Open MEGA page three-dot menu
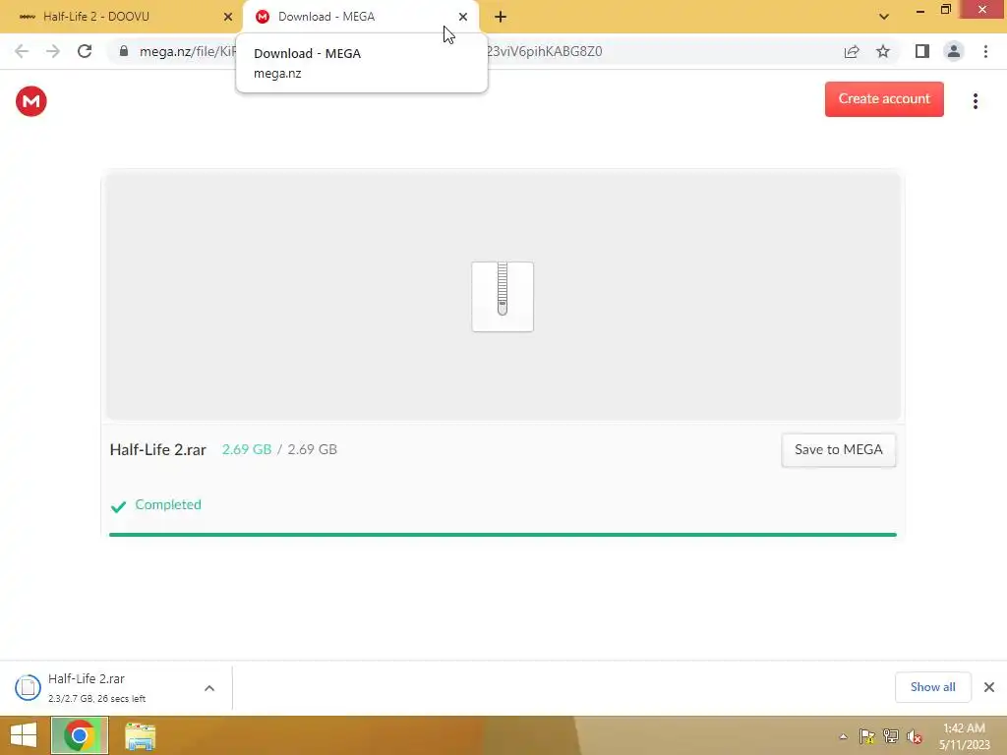 pos(975,101)
